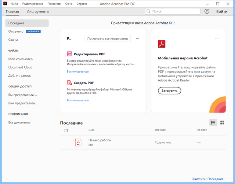The width and height of the screenshot is (235, 184).
Task: Toggle the select-all checkbox in recent list
Action: click(x=66, y=130)
